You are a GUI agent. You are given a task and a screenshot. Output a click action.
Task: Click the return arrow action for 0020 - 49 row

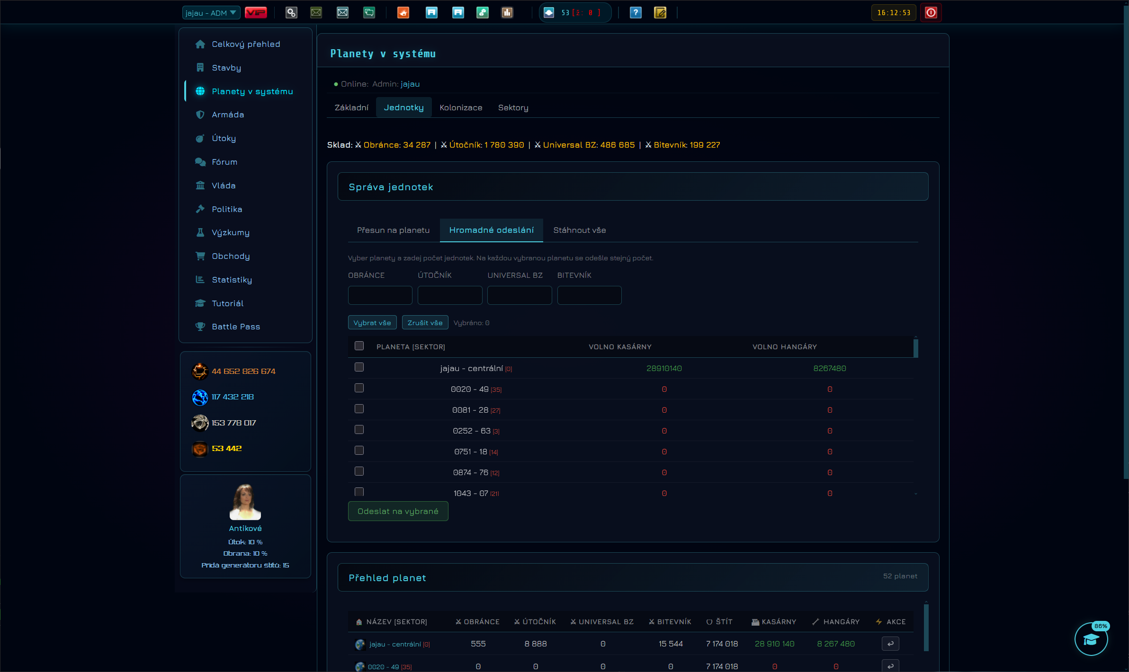click(x=890, y=666)
